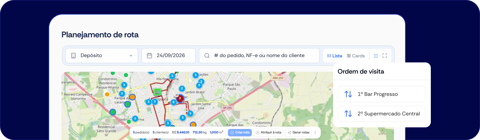This screenshot has height=140, width=480.
Task: Open more options kebab menu in bottom bar
Action: (315, 132)
